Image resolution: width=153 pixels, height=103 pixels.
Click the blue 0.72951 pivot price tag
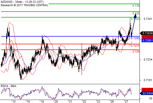click(x=147, y=40)
